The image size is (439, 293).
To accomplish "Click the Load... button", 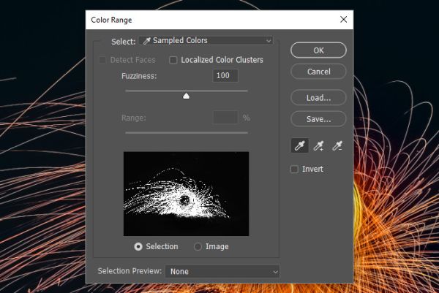I will coord(318,98).
